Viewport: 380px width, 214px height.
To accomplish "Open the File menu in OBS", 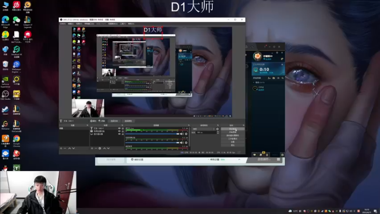I will click(63, 24).
